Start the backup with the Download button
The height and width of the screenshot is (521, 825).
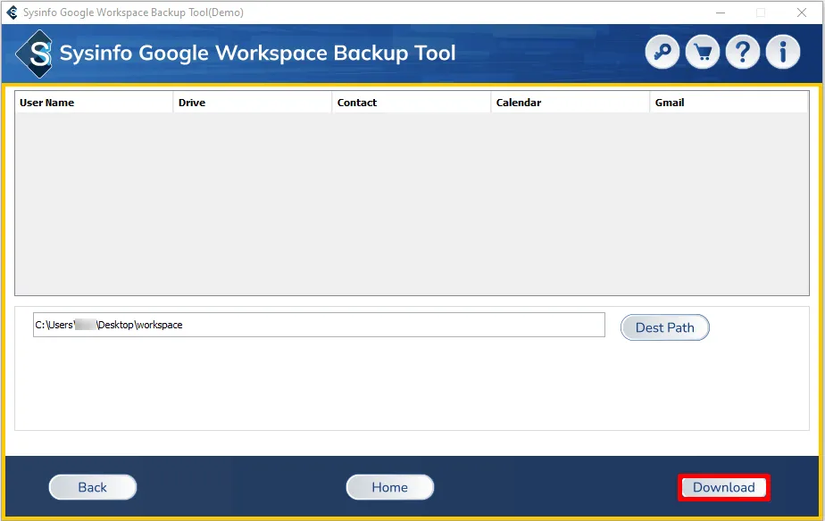click(724, 487)
